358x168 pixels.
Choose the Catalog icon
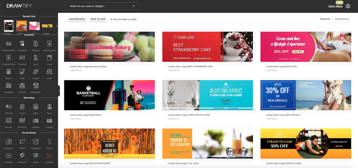pyautogui.click(x=49, y=120)
